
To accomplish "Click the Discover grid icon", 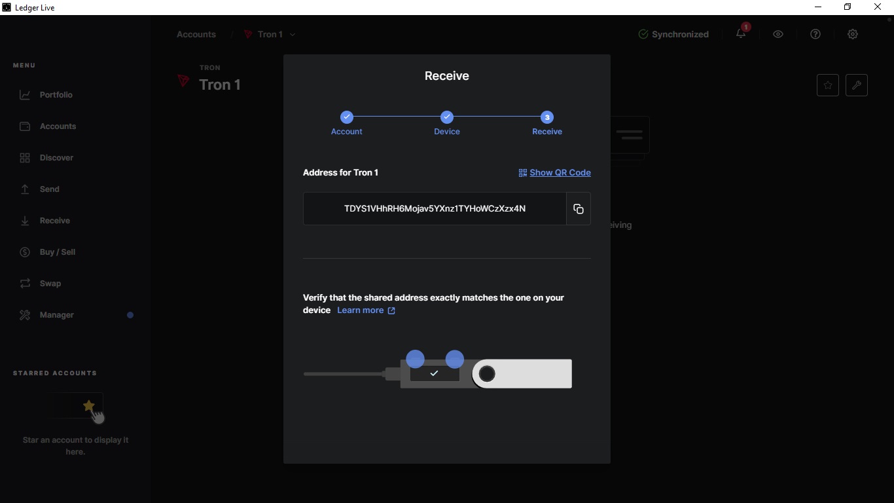I will [x=25, y=158].
